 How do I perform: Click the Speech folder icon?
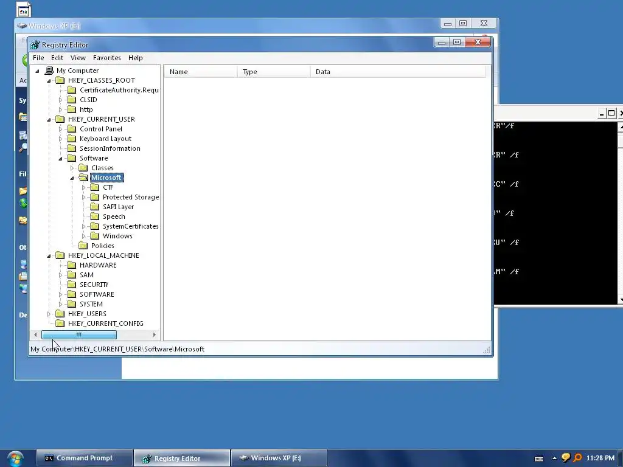click(x=94, y=216)
